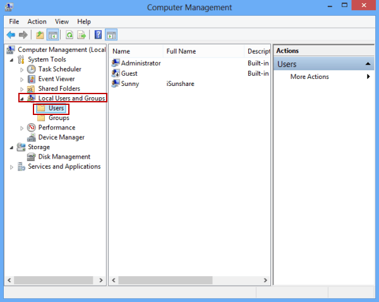The image size is (379, 302).
Task: Expand the Performance node arrow
Action: tap(21, 128)
